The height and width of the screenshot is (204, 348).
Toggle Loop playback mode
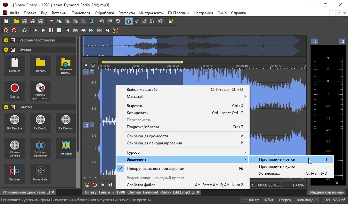(x=24, y=30)
